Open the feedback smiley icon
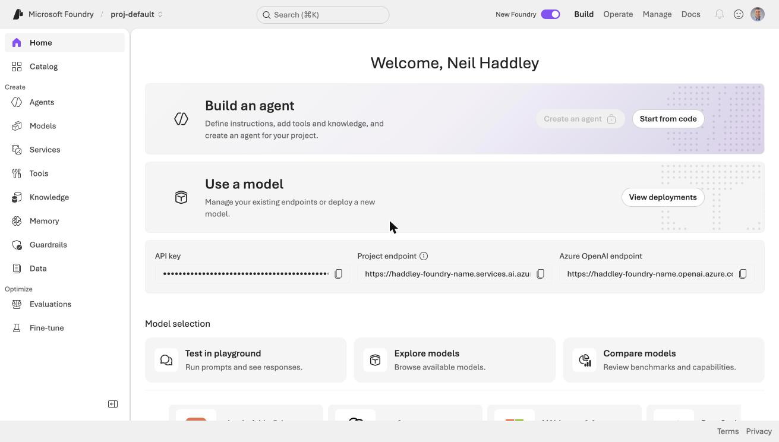This screenshot has height=442, width=779. click(x=738, y=14)
